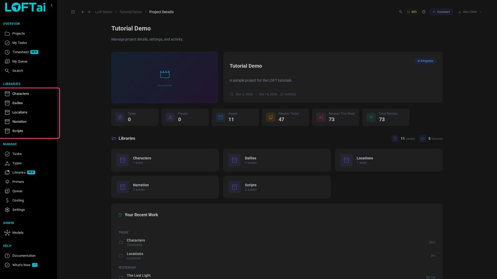The image size is (497, 279).
Task: Click the search magnifier in the top bar
Action: 401,12
